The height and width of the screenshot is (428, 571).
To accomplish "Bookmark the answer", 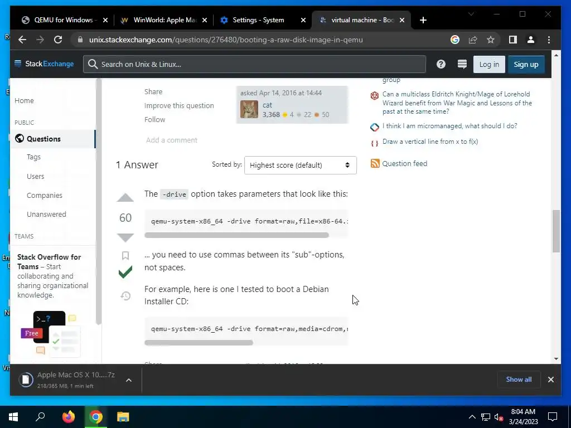I will point(125,255).
